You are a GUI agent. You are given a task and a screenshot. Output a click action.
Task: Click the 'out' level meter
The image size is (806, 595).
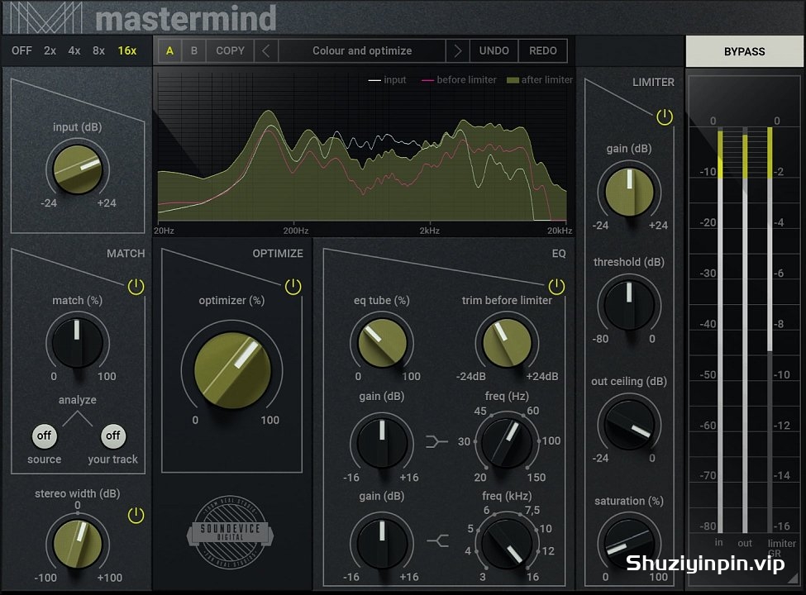pyautogui.click(x=745, y=331)
